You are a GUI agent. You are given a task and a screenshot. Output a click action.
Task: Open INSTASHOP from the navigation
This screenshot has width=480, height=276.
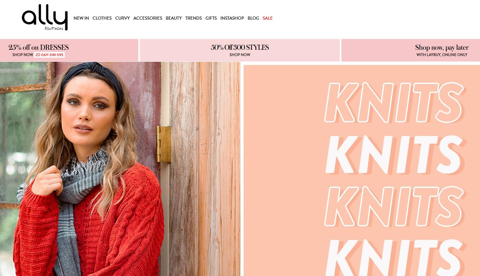point(232,18)
